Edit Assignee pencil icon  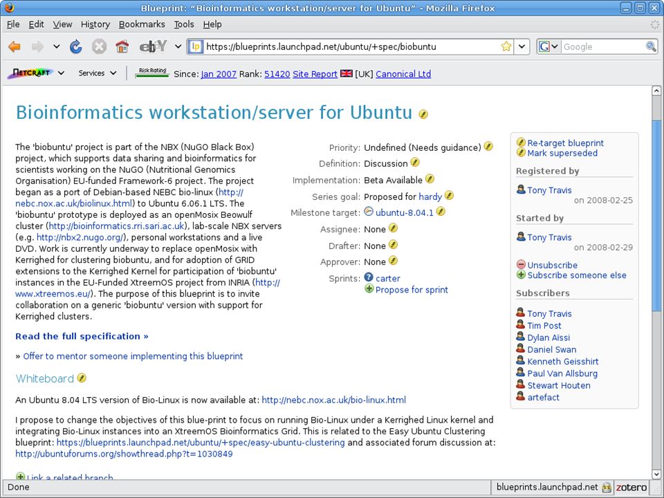(393, 228)
